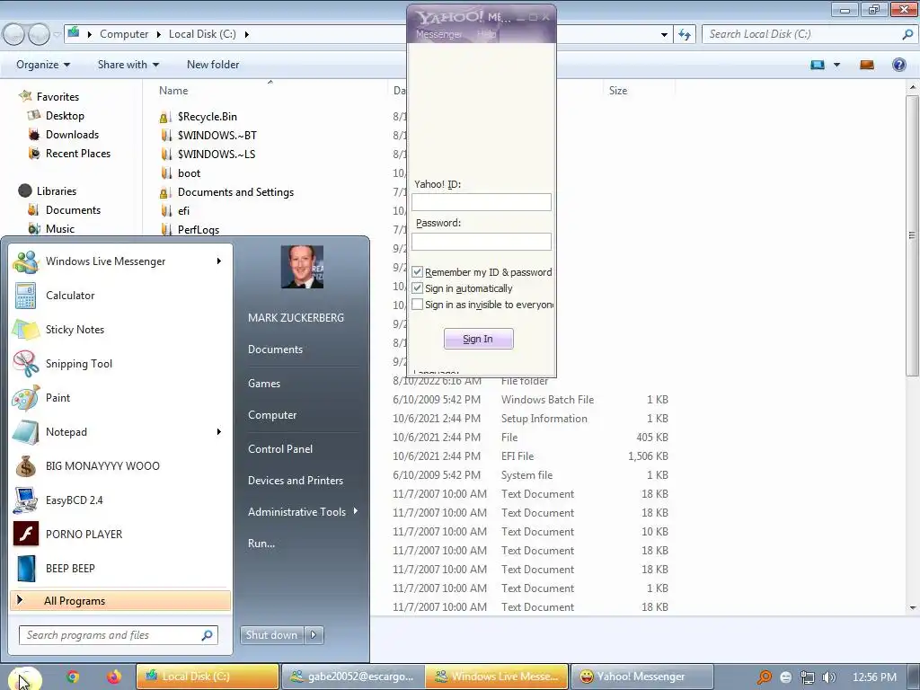This screenshot has height=690, width=920.
Task: Click the Yahoo! ID input field
Action: coord(482,202)
